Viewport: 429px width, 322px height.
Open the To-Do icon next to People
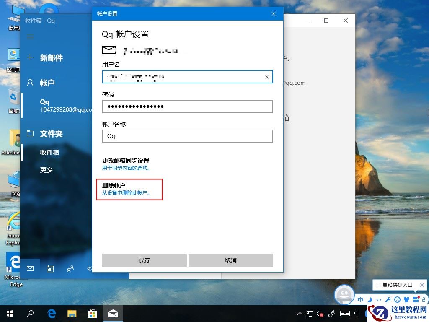(x=89, y=268)
